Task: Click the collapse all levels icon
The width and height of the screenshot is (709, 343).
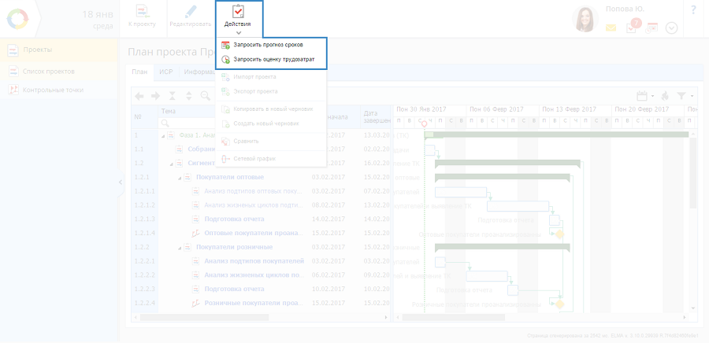Action: (173, 96)
